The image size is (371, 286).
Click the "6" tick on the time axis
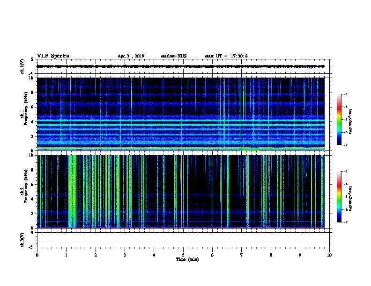tap(212, 255)
